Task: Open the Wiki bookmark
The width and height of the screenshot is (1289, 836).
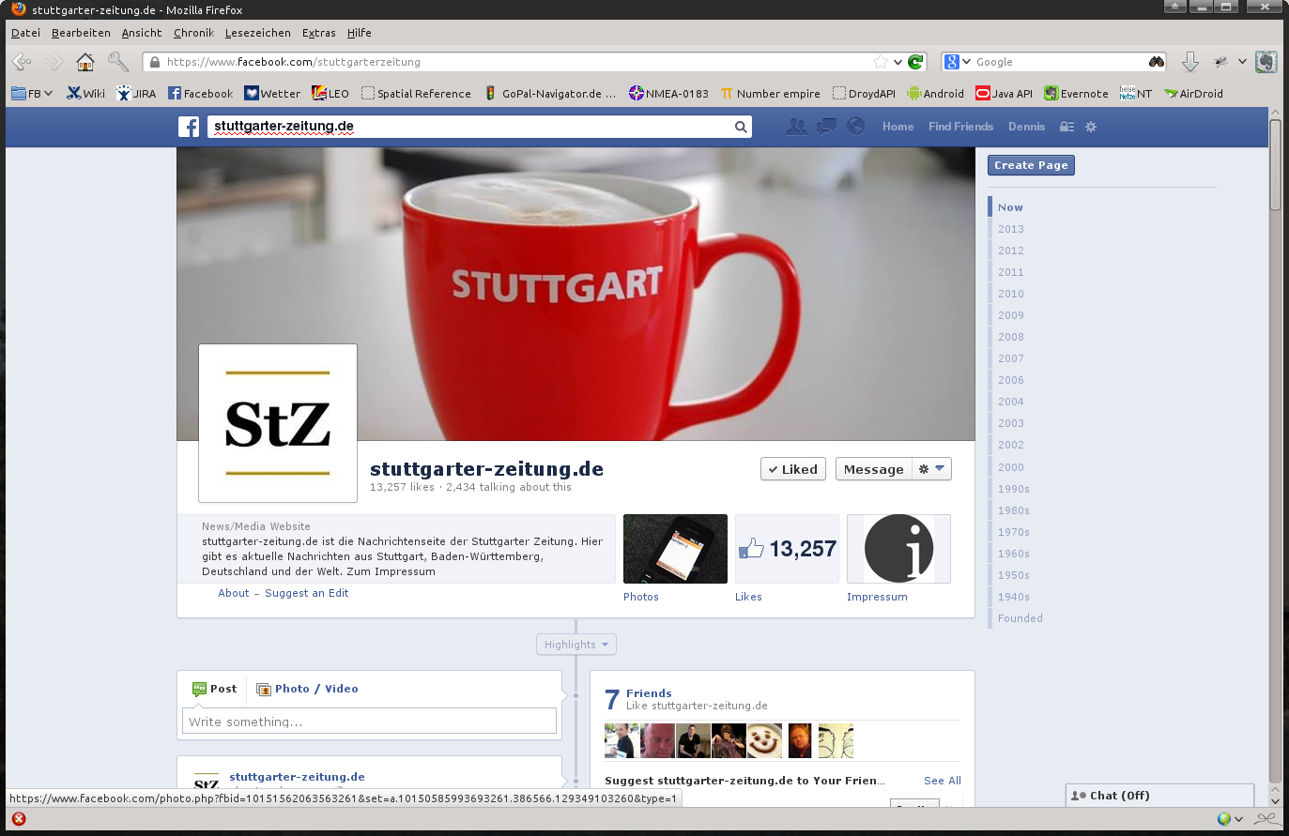Action: (x=85, y=94)
